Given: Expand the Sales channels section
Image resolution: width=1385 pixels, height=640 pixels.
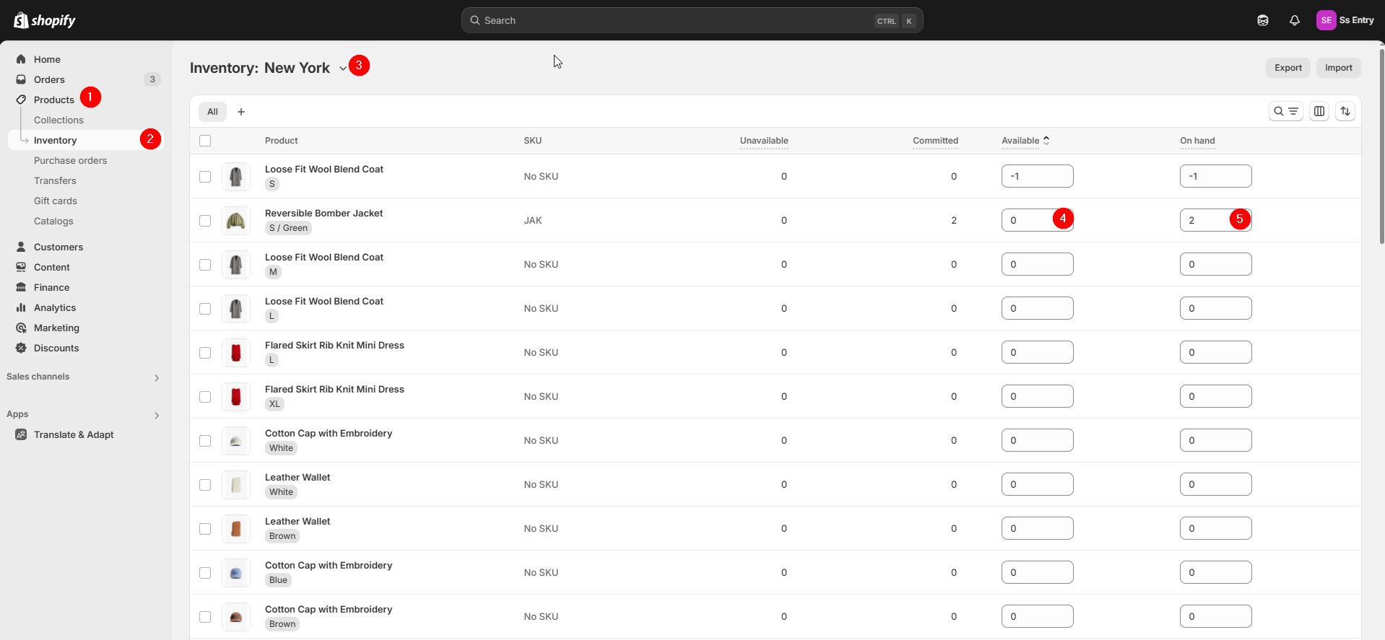Looking at the screenshot, I should [x=156, y=377].
